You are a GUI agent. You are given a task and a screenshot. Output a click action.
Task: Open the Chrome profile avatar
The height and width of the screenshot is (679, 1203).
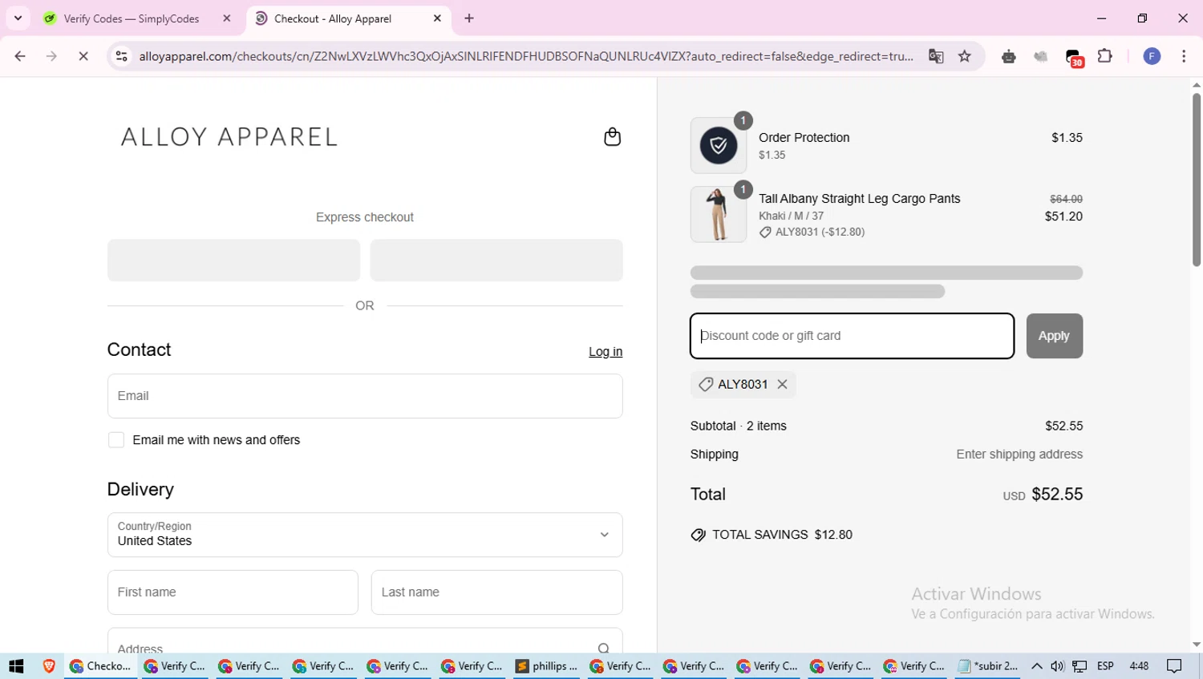pos(1152,56)
